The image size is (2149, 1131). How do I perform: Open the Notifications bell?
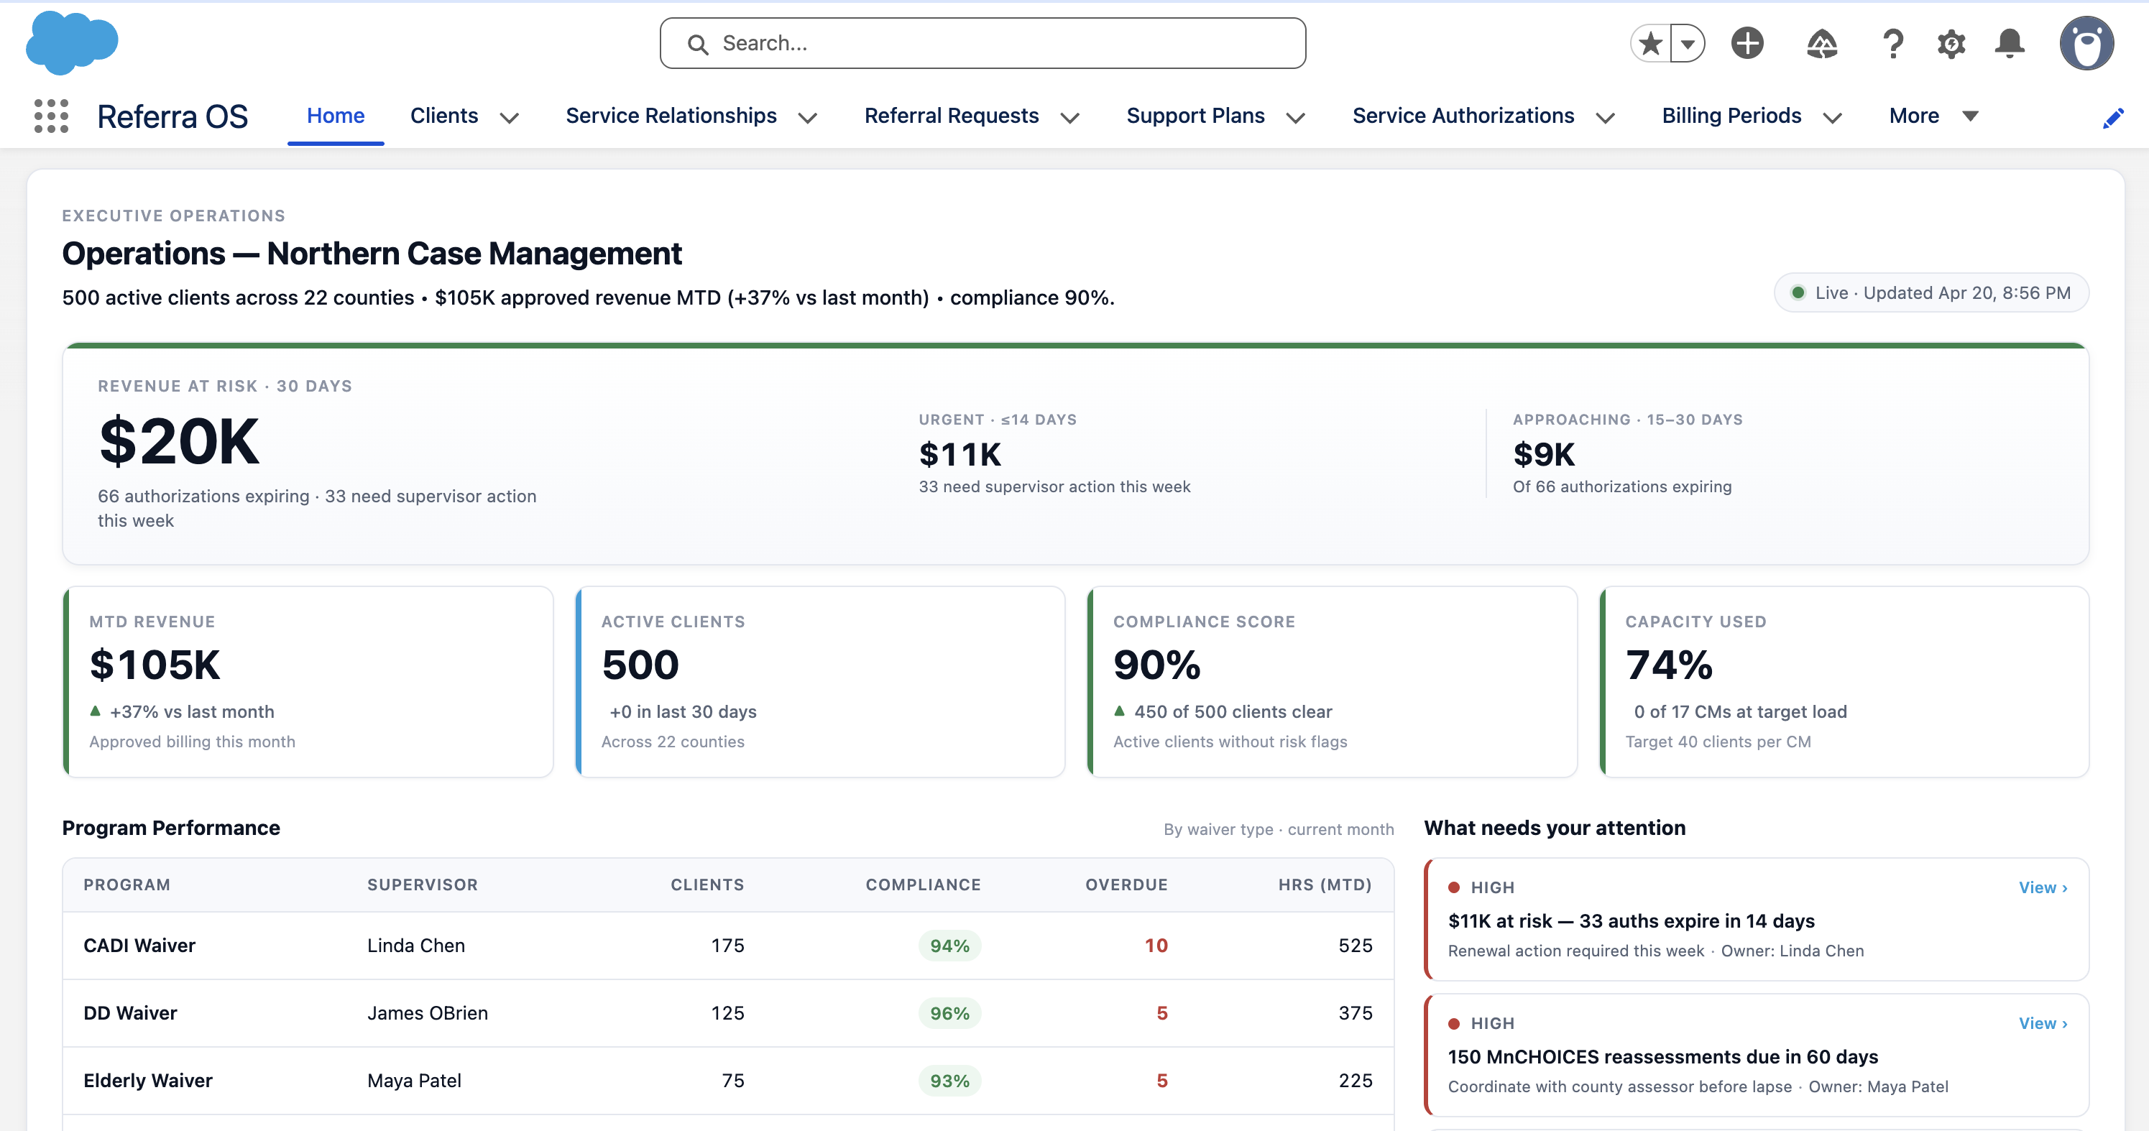(x=2010, y=43)
